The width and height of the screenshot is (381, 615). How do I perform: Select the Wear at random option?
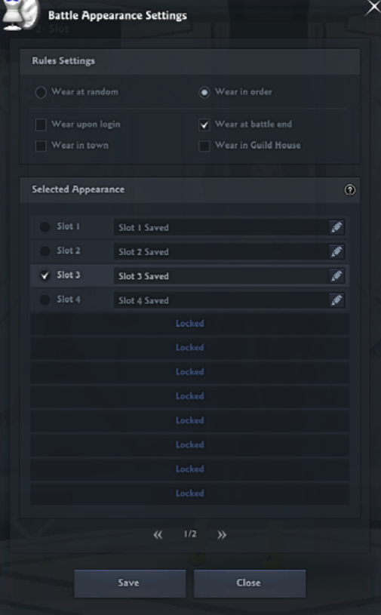(x=41, y=92)
